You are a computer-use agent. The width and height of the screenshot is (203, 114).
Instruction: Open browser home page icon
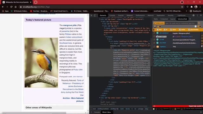(16, 7)
